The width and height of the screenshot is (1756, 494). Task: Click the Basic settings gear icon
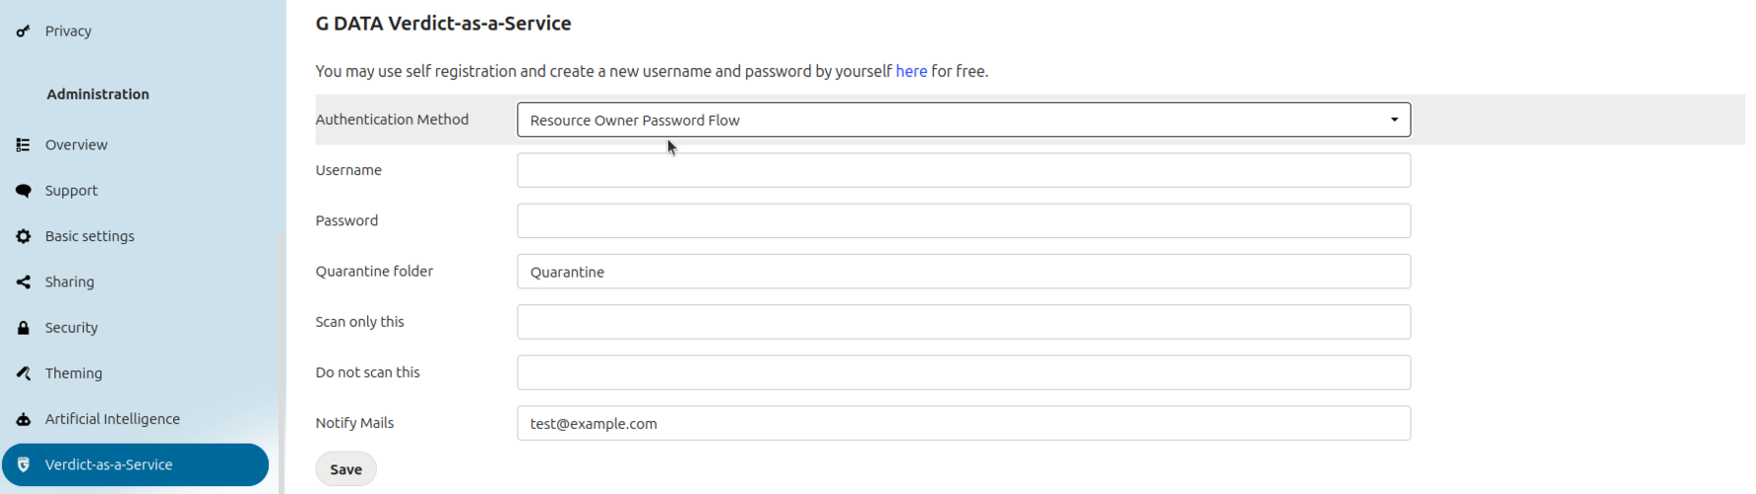click(x=23, y=236)
